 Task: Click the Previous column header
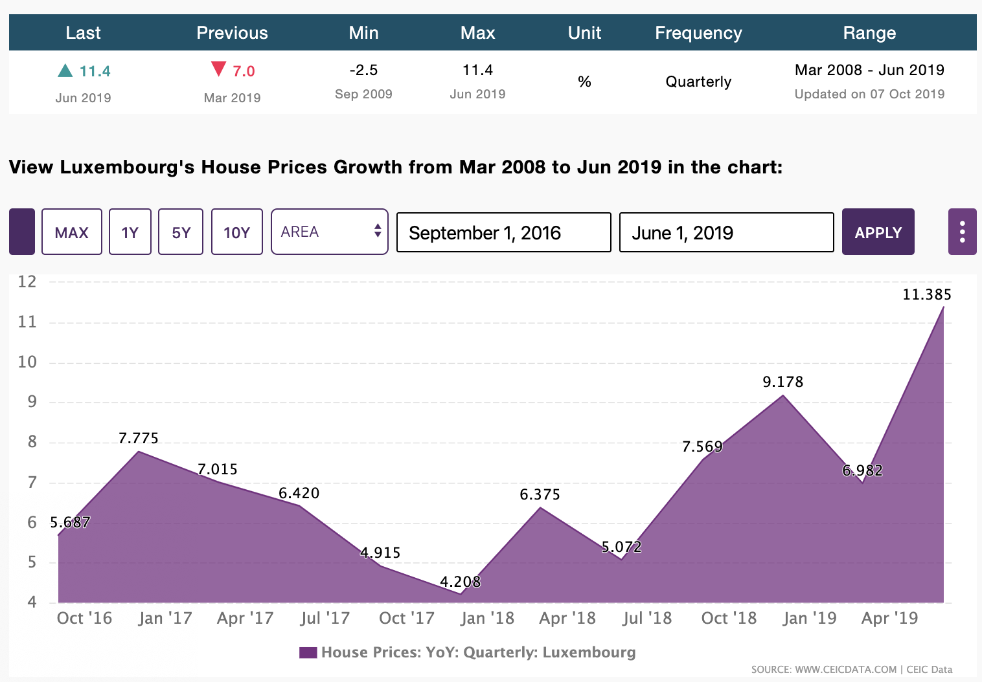pos(232,32)
